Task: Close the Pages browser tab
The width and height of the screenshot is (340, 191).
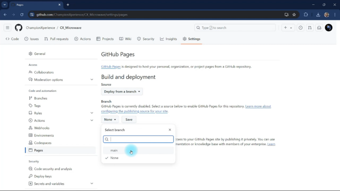Action: (59, 5)
